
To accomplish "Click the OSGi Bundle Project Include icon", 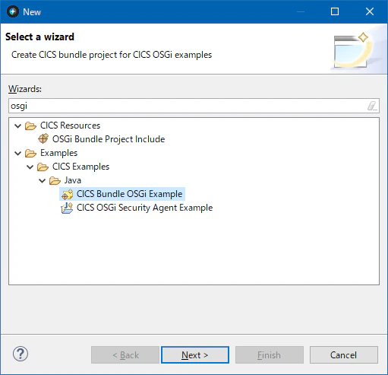I will (43, 138).
